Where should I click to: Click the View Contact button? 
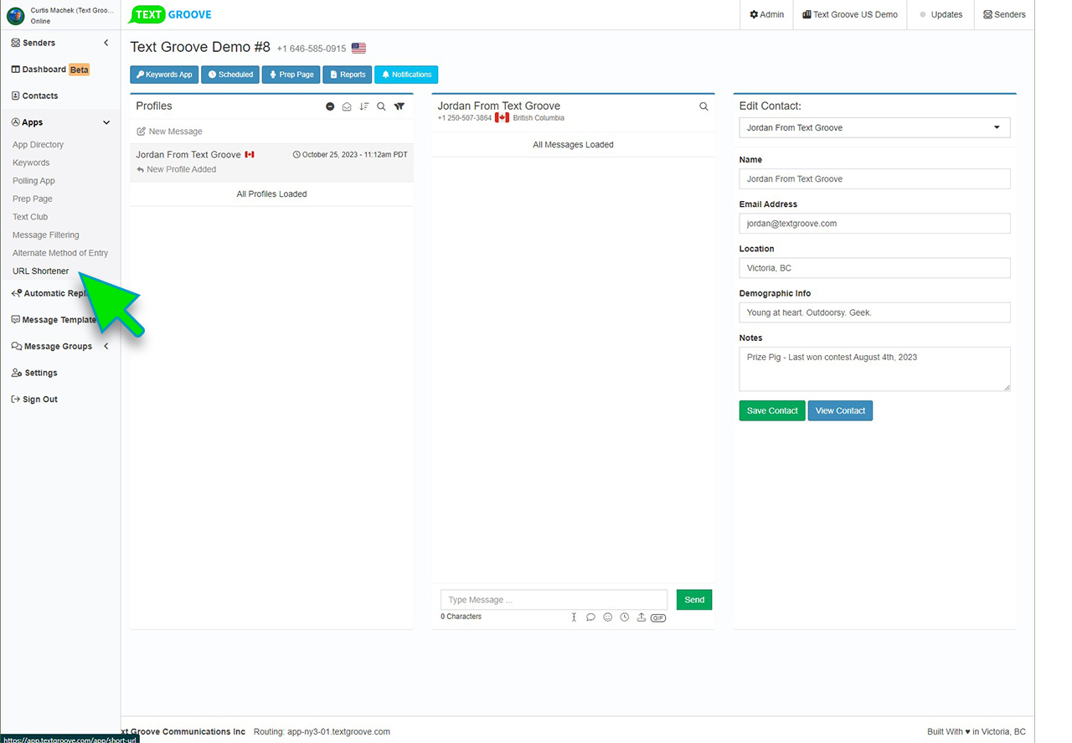point(840,410)
